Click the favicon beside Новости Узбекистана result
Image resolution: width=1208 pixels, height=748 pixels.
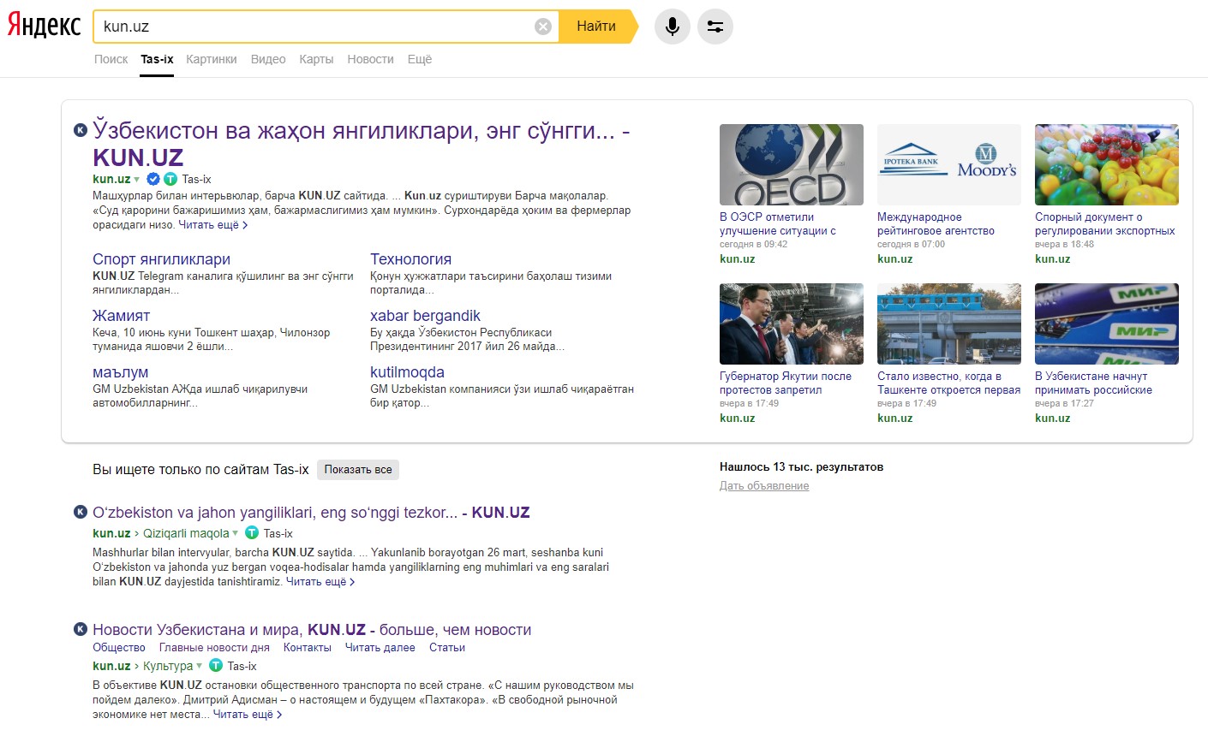(x=81, y=629)
